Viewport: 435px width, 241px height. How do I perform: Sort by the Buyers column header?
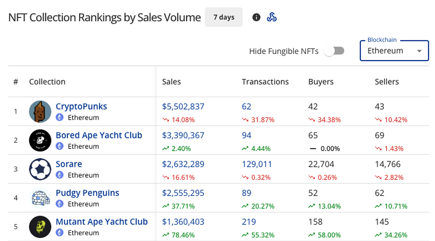321,82
